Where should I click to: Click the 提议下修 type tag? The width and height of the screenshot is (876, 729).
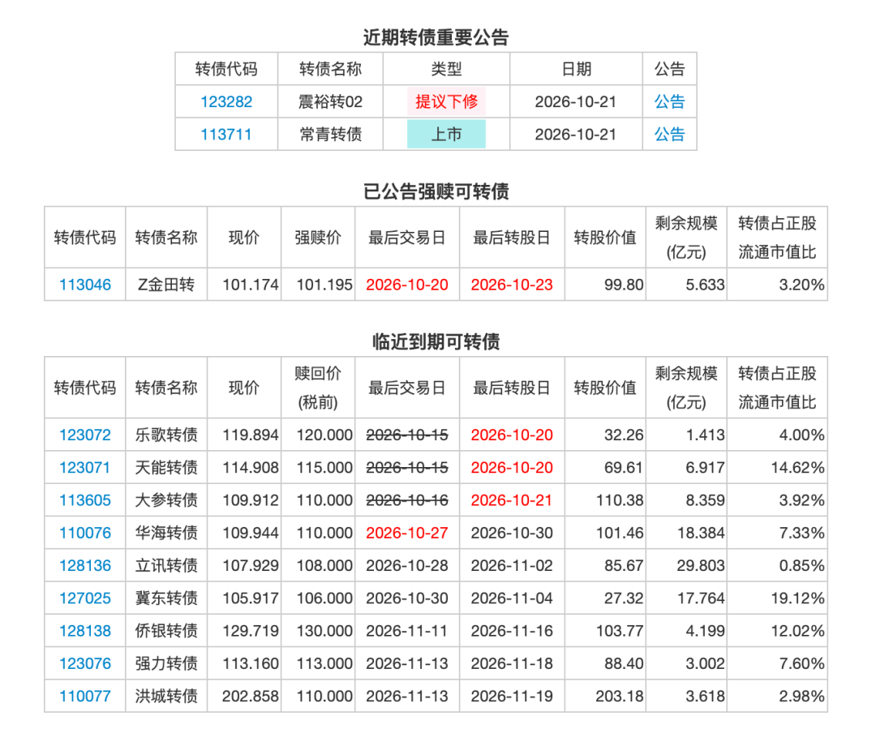coord(446,101)
